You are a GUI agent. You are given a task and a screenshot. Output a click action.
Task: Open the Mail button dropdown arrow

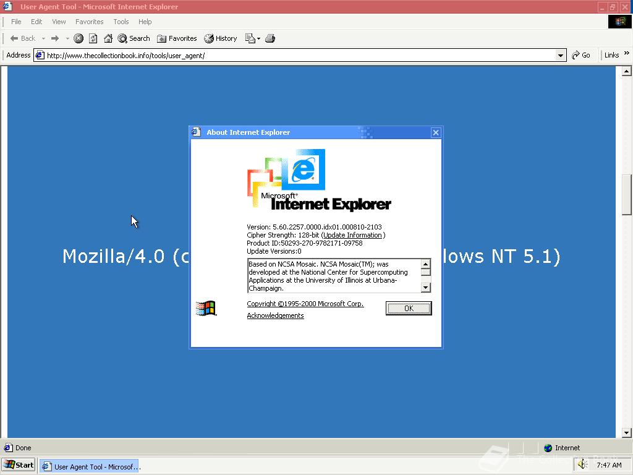258,39
